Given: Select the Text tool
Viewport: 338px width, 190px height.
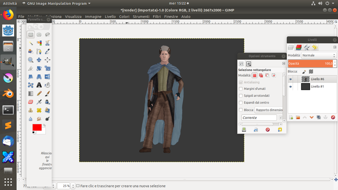Looking at the screenshot, I should tap(39, 85).
